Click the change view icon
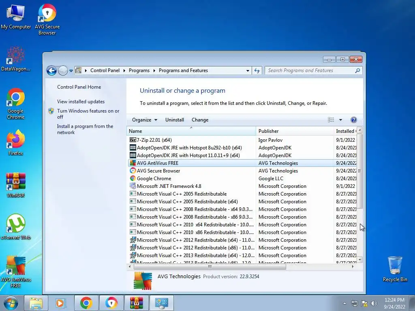 331,120
